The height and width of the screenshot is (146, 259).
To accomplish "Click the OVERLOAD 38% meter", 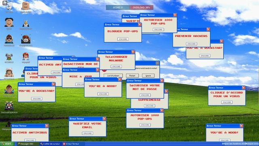I will (141, 7).
